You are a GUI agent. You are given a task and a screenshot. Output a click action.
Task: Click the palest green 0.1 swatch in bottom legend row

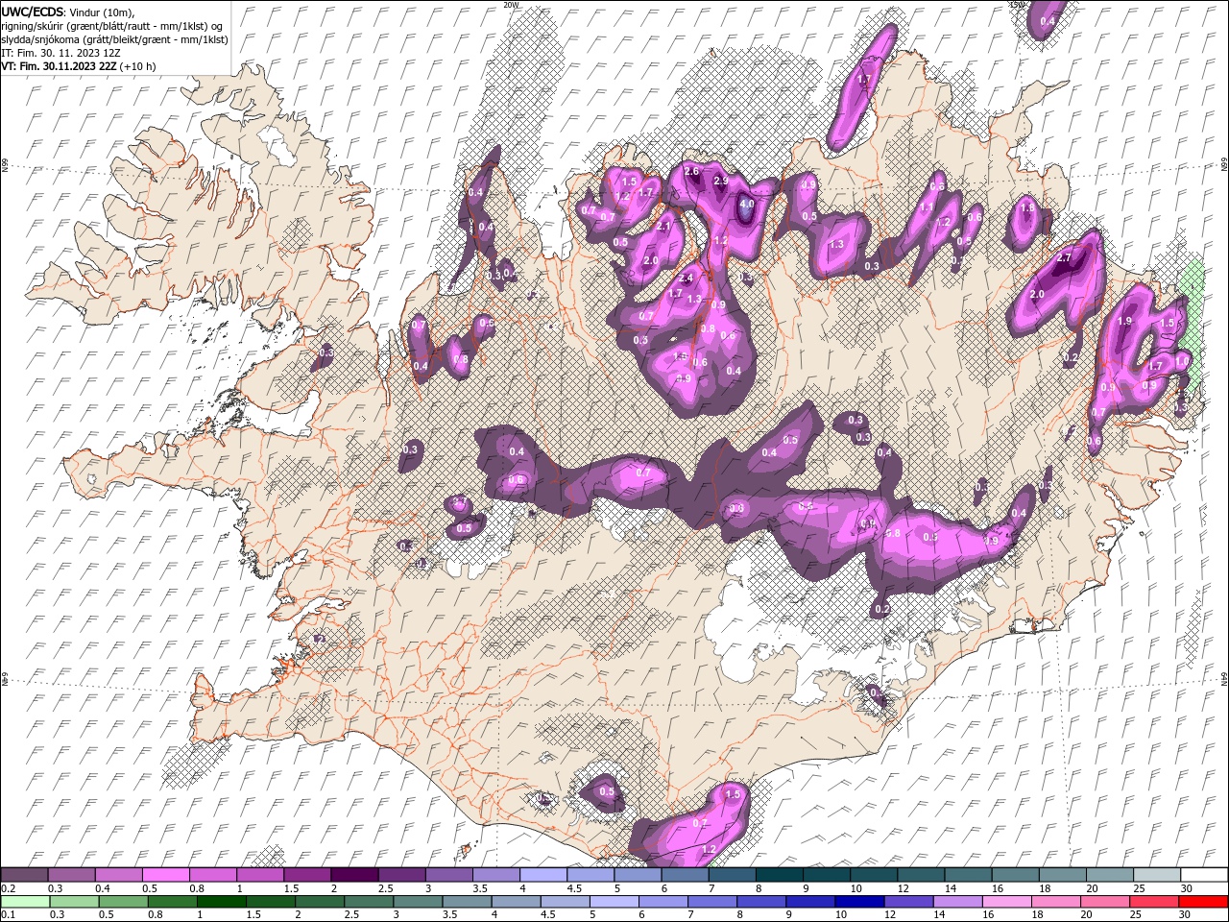pyautogui.click(x=25, y=902)
